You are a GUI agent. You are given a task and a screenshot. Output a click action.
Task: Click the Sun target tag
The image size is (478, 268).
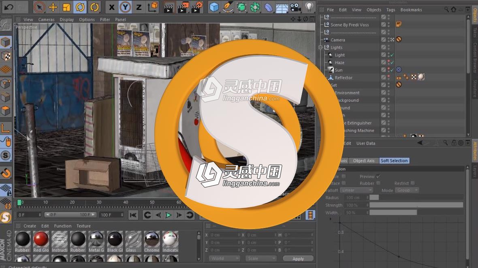tap(399, 70)
